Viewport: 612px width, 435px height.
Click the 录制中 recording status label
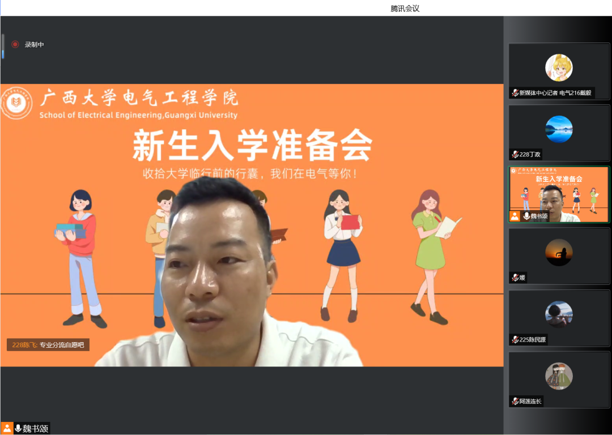(34, 44)
